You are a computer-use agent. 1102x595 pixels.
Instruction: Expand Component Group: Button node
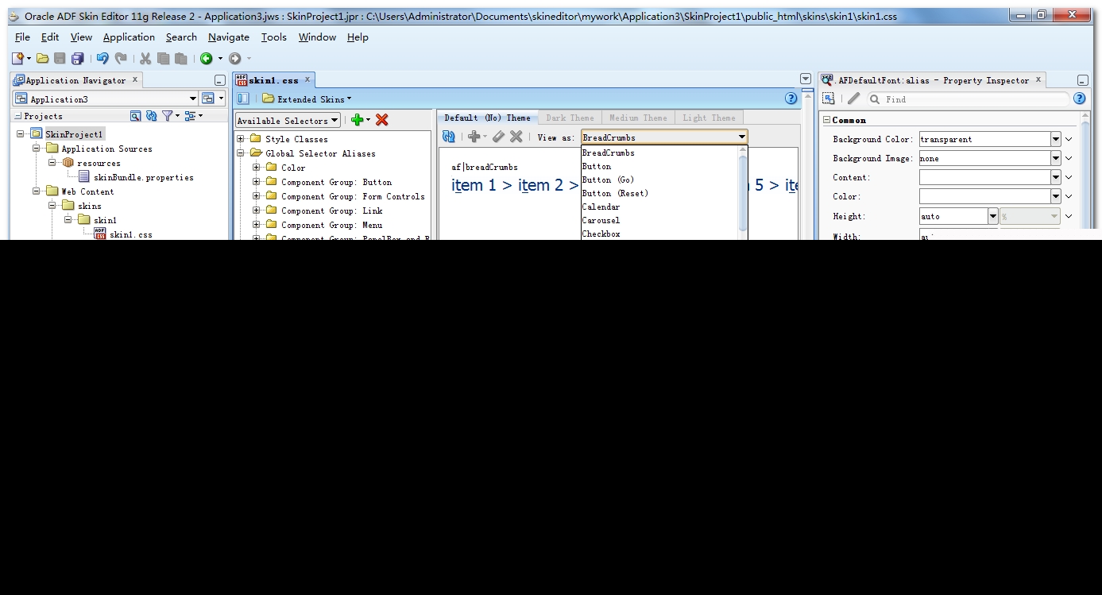coord(257,182)
